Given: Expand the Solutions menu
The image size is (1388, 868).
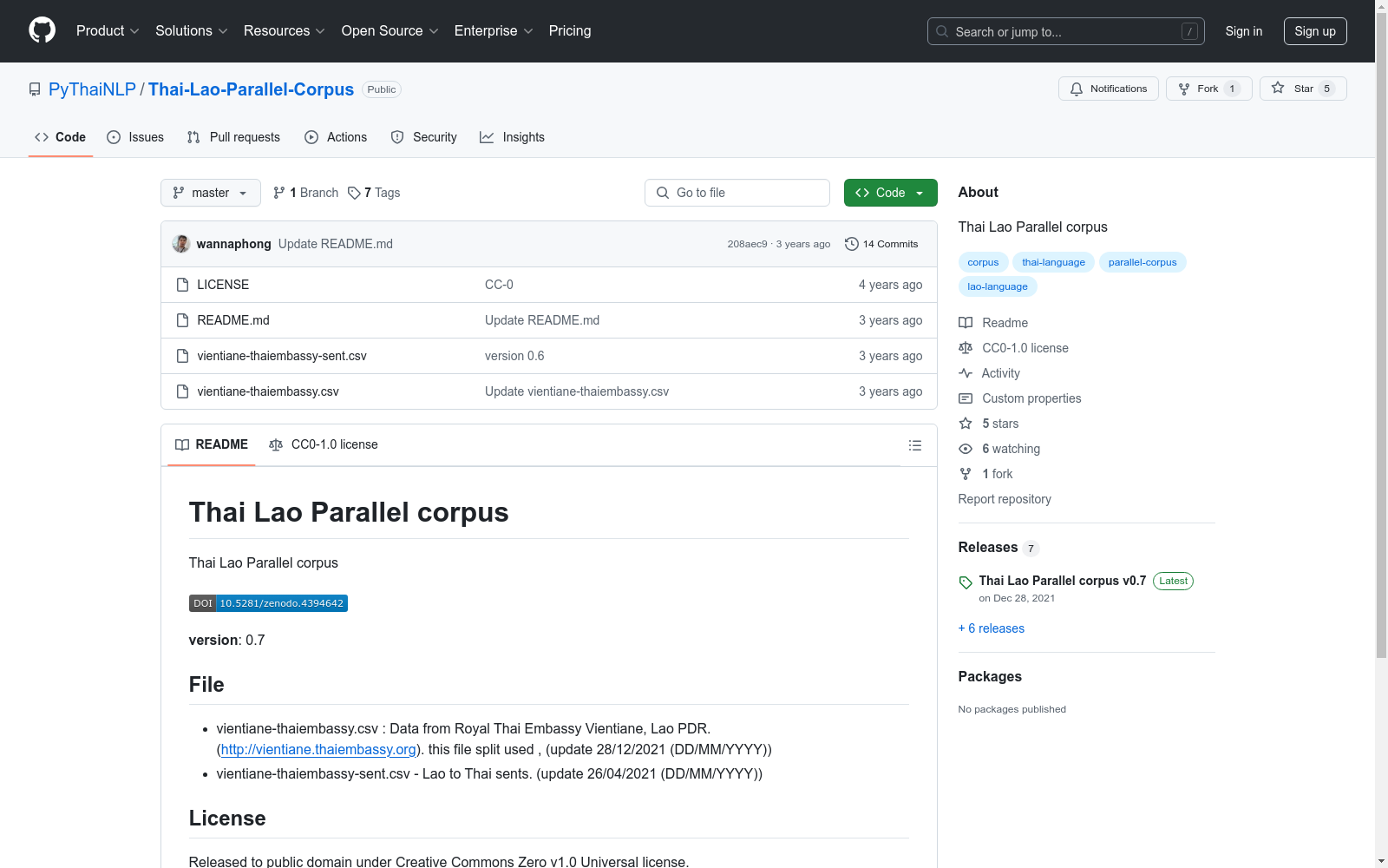Looking at the screenshot, I should coord(192,31).
